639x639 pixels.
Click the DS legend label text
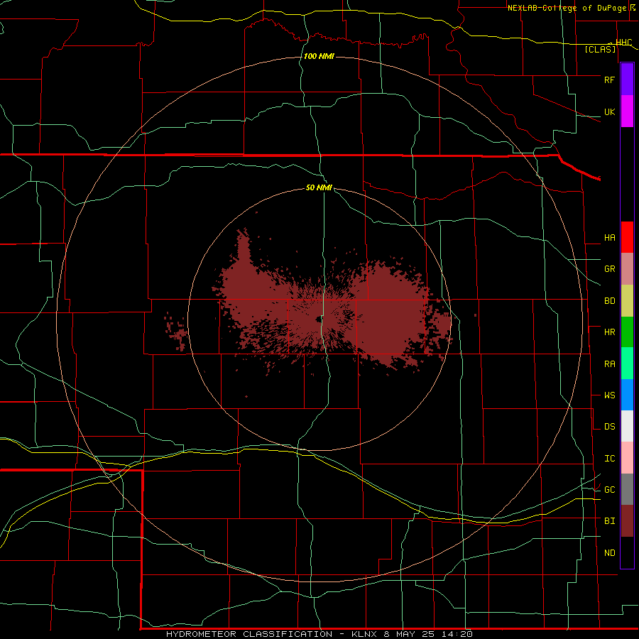click(x=609, y=427)
